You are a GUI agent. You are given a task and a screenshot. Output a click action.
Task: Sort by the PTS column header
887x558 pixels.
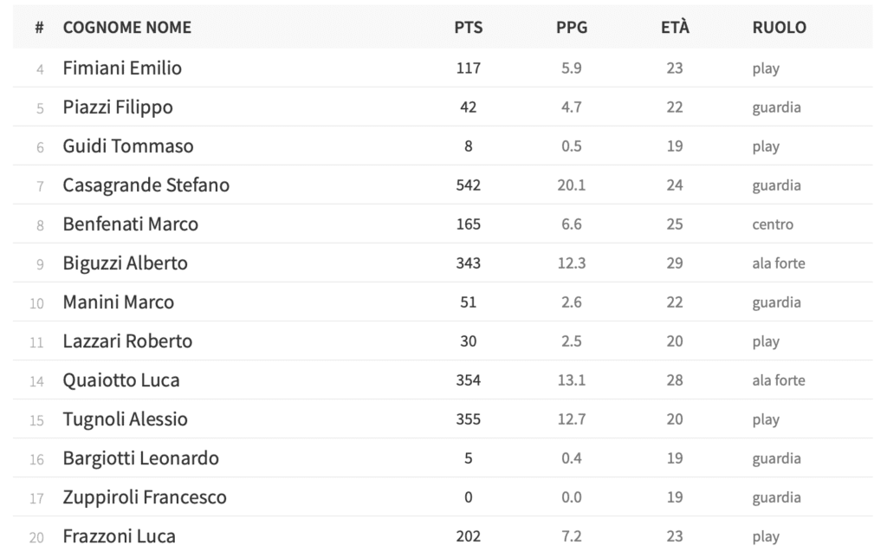pyautogui.click(x=468, y=27)
